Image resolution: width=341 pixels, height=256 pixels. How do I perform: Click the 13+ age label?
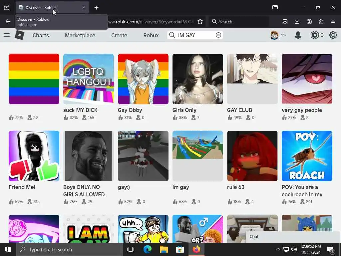tap(284, 35)
